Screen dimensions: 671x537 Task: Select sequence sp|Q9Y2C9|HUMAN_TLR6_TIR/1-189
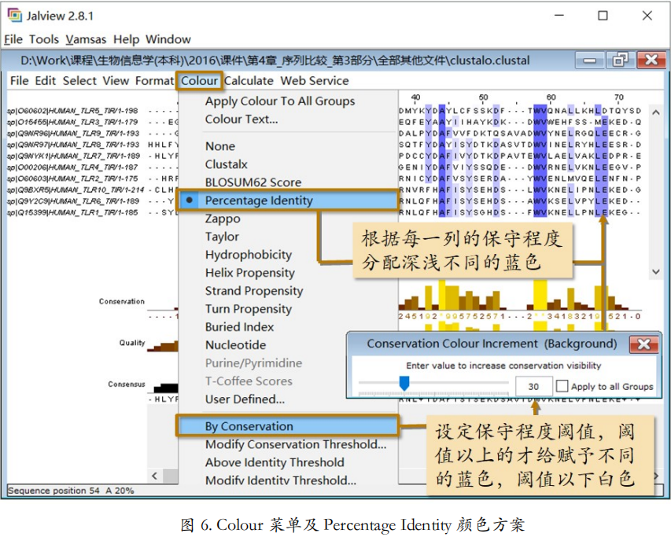click(73, 201)
